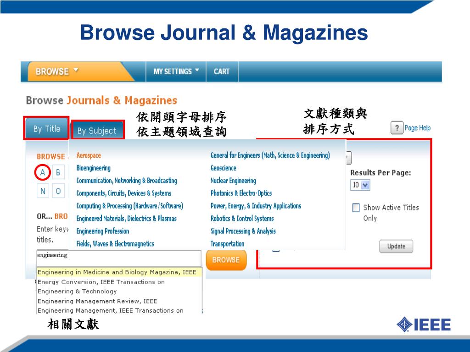Select suggestion Engineering & Technology
This screenshot has width=470, height=352.
click(119, 291)
